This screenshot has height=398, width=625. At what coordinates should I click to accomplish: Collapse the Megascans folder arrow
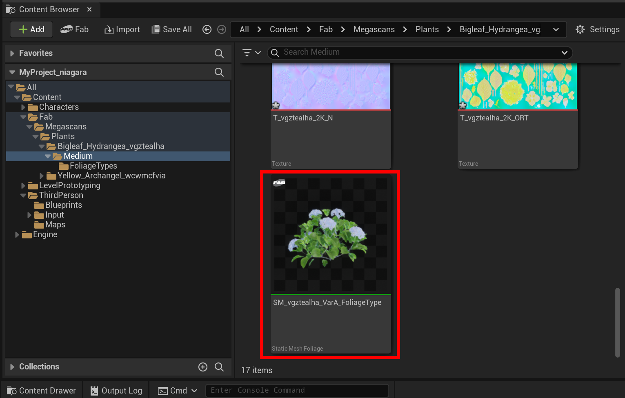tap(29, 127)
